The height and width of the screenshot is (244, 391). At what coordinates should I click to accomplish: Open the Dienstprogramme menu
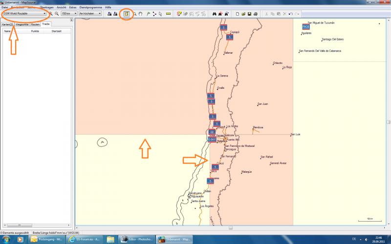point(91,8)
